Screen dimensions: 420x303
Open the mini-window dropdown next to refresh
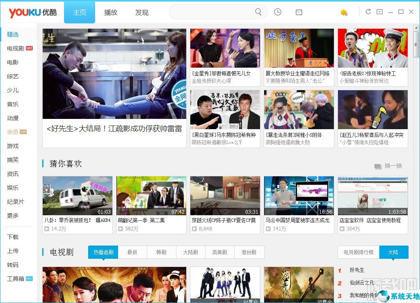click(379, 11)
